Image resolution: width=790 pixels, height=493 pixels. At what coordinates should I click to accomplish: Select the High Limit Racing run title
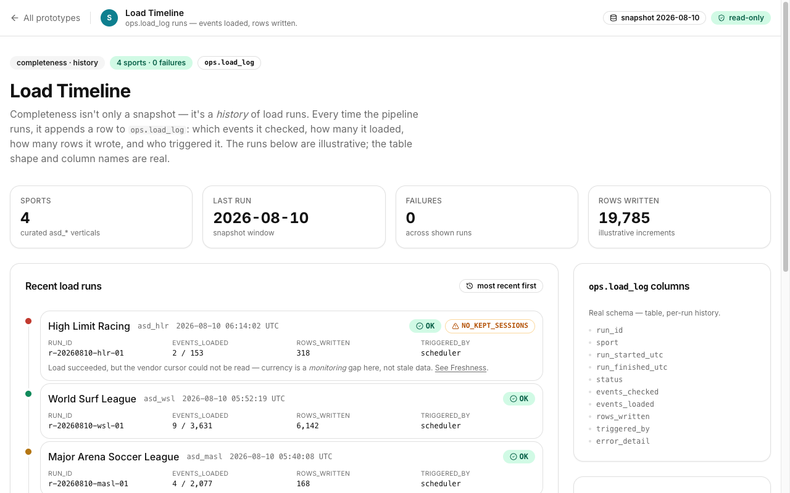89,326
